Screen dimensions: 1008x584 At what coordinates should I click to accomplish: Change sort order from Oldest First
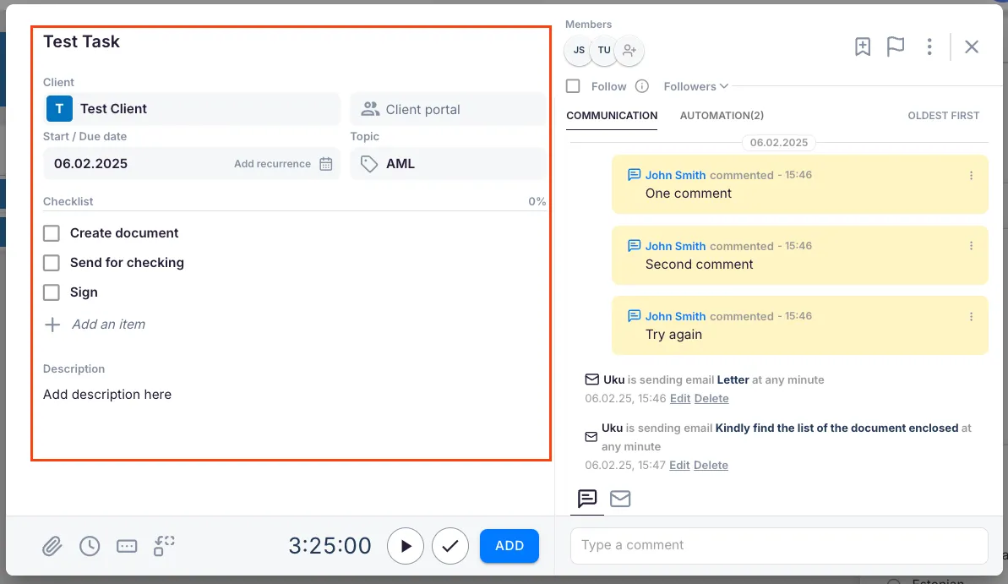[x=943, y=116]
